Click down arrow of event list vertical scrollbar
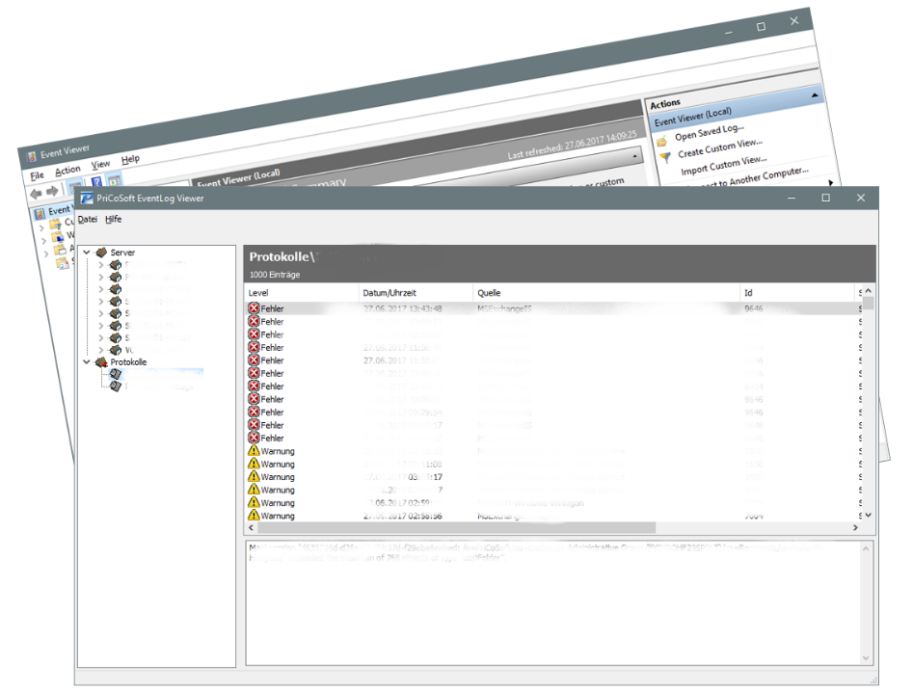913x692 pixels. pyautogui.click(x=868, y=515)
